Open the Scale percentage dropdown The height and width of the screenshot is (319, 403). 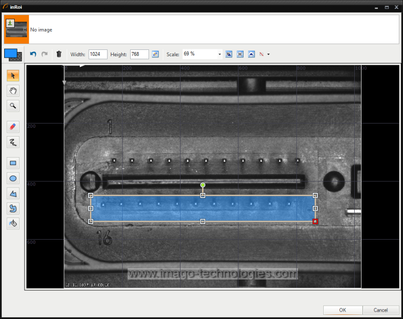coord(219,54)
